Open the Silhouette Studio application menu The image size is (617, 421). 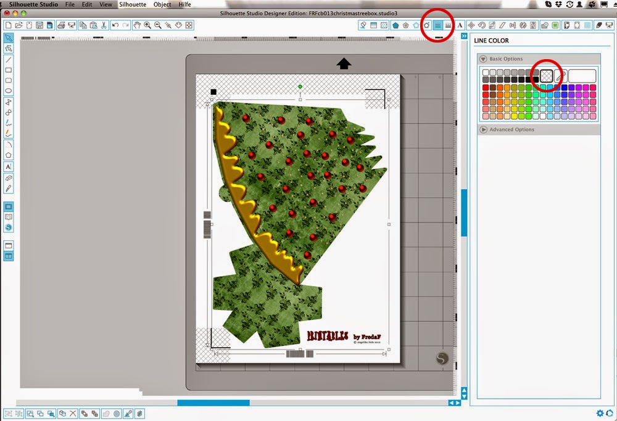33,4
